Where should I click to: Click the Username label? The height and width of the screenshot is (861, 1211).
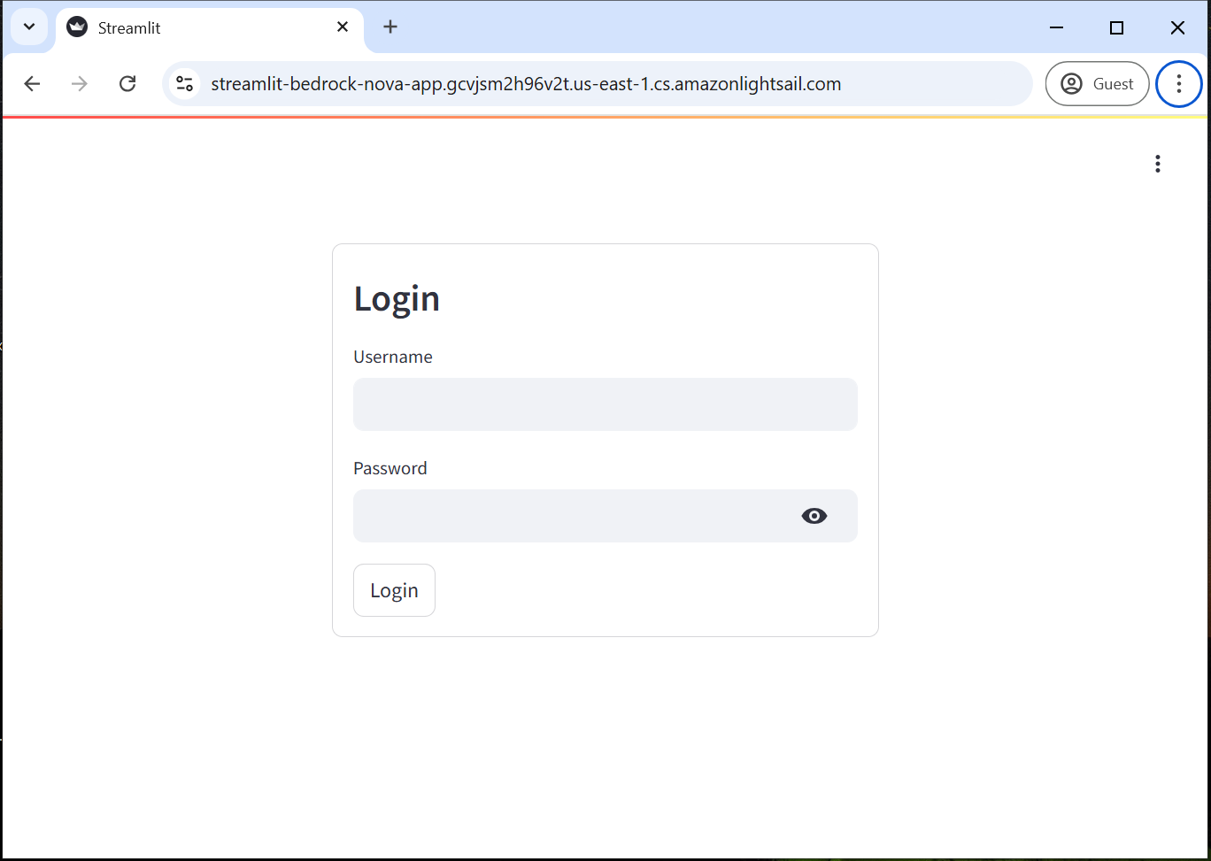pyautogui.click(x=393, y=357)
